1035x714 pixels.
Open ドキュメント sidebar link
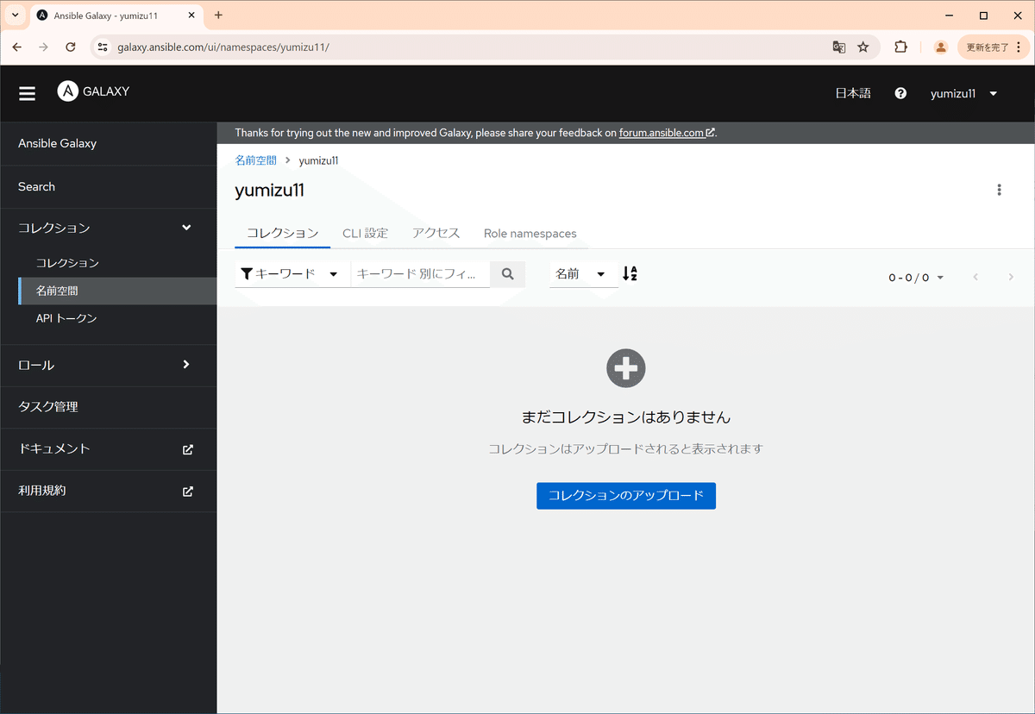click(x=108, y=449)
